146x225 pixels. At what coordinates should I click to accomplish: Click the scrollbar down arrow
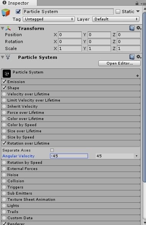point(144,223)
